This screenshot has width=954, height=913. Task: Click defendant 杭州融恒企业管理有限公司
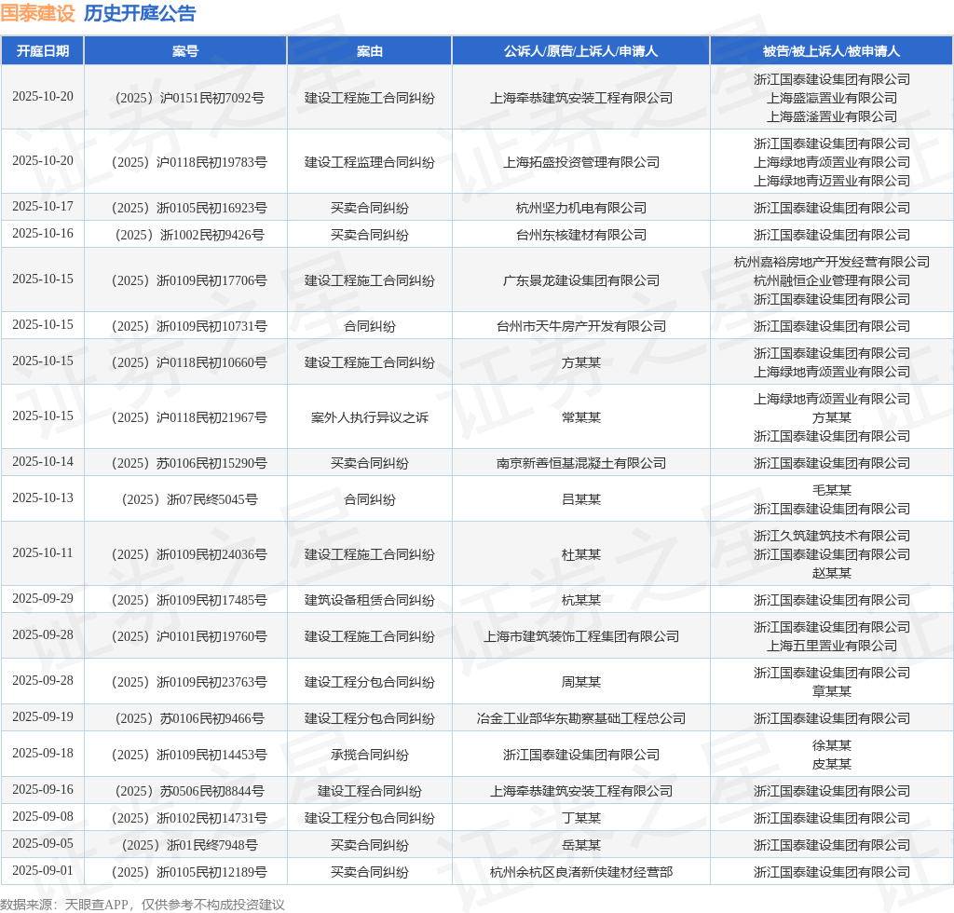click(x=832, y=280)
